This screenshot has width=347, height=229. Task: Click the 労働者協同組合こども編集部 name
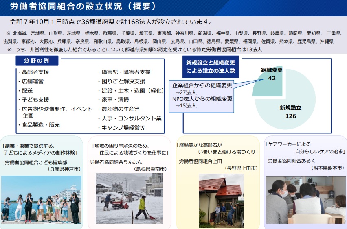(x=40, y=162)
